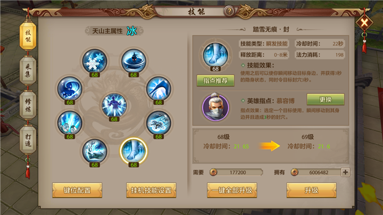Select the dark whirlpool figure skill icon

pos(134,61)
